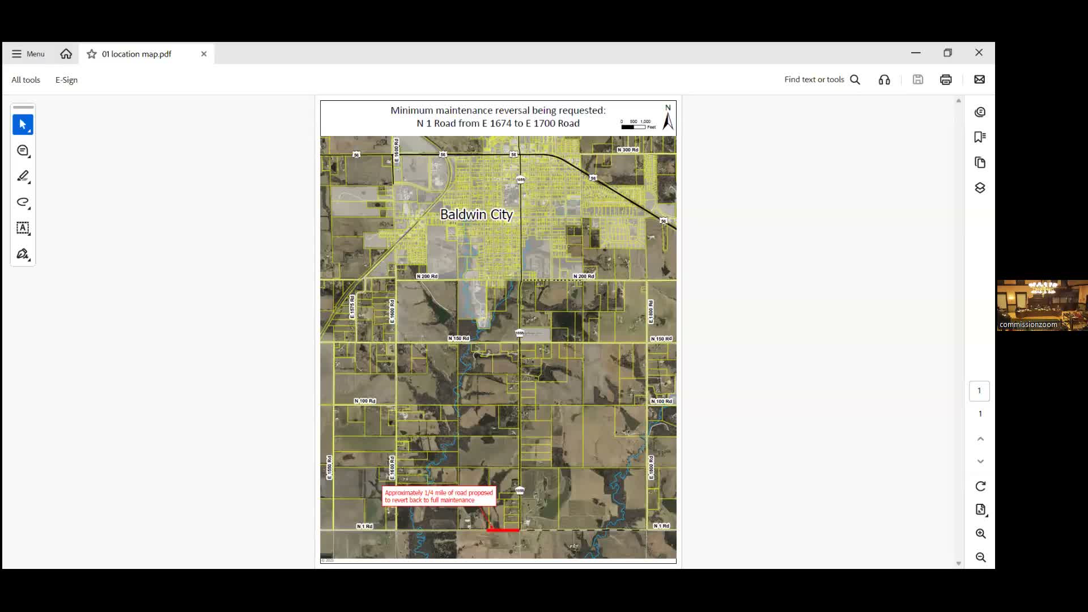
Task: Zoom in on the map page
Action: [x=980, y=533]
